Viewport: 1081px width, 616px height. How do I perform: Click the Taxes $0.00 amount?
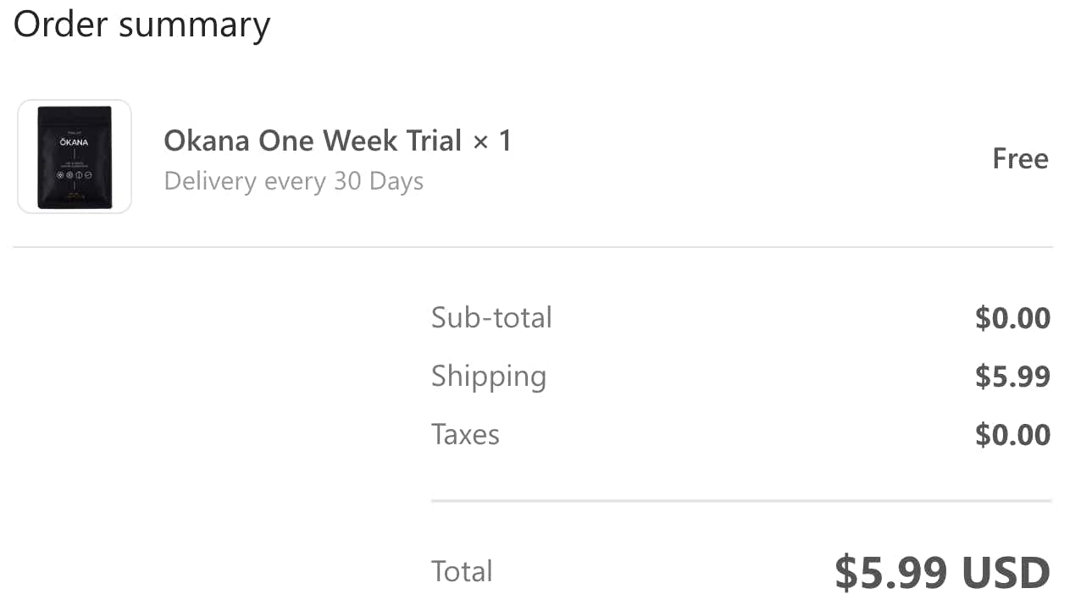point(1012,435)
